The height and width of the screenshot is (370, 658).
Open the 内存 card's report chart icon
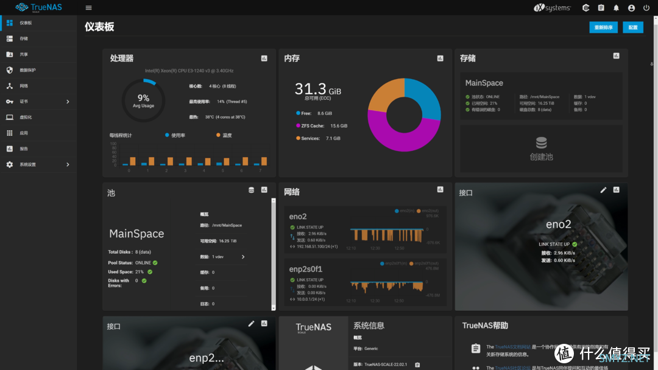(440, 58)
